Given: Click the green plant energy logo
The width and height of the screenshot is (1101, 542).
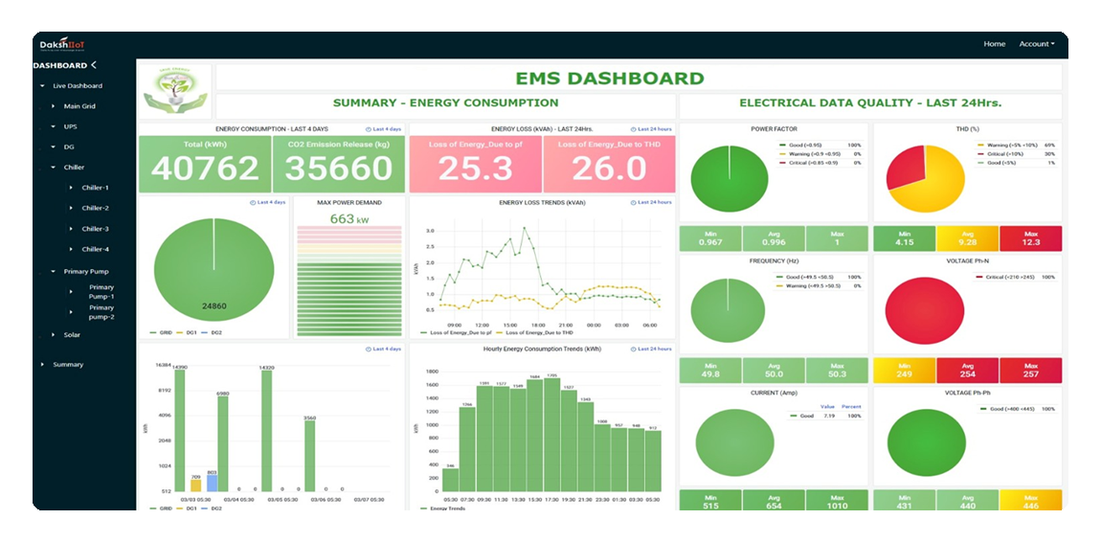Looking at the screenshot, I should 174,90.
